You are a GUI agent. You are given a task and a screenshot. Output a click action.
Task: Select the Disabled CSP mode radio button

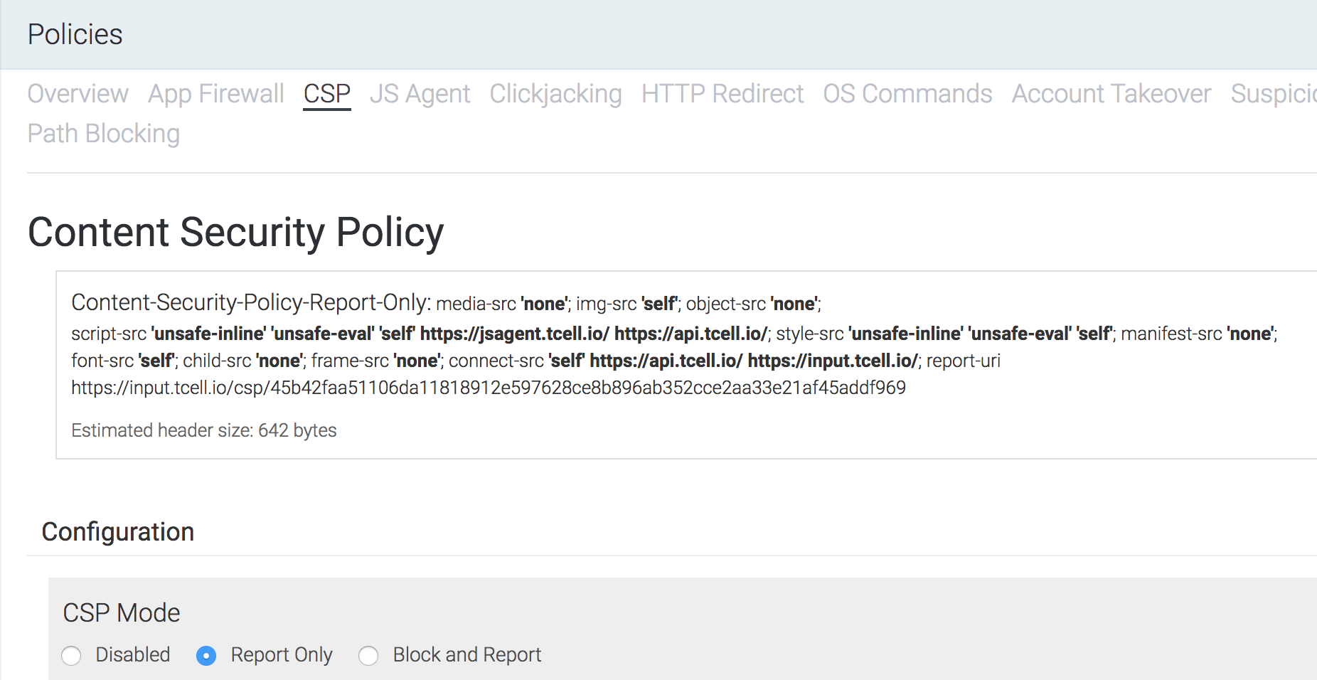point(71,655)
